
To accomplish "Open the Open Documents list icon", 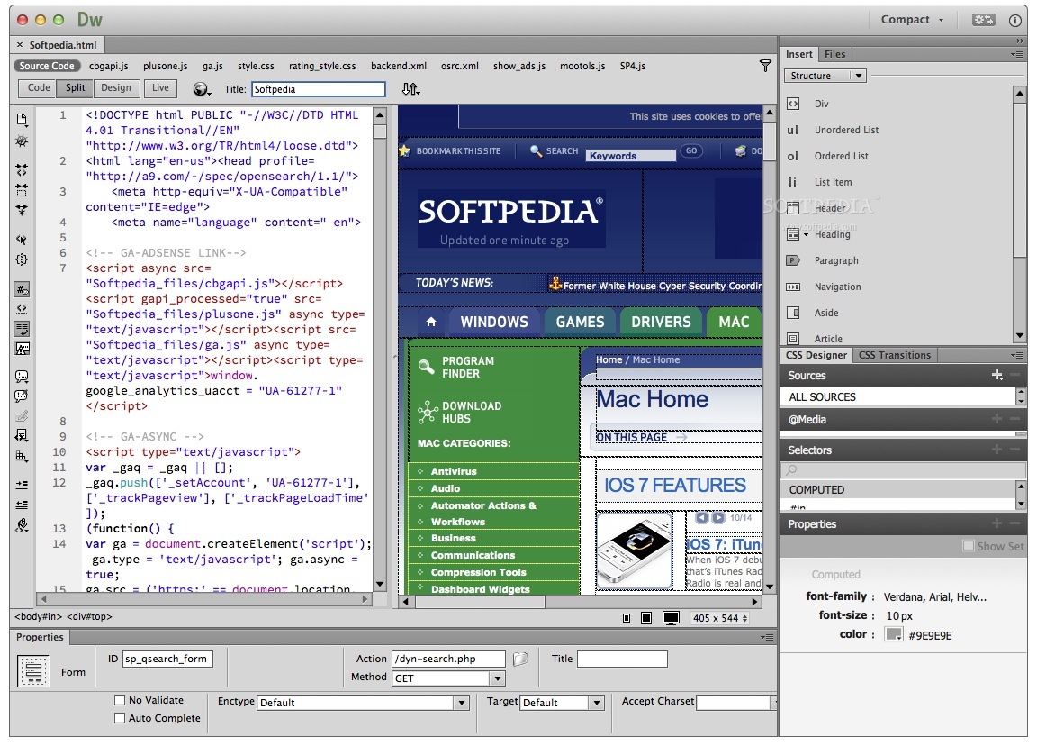I will click(22, 120).
